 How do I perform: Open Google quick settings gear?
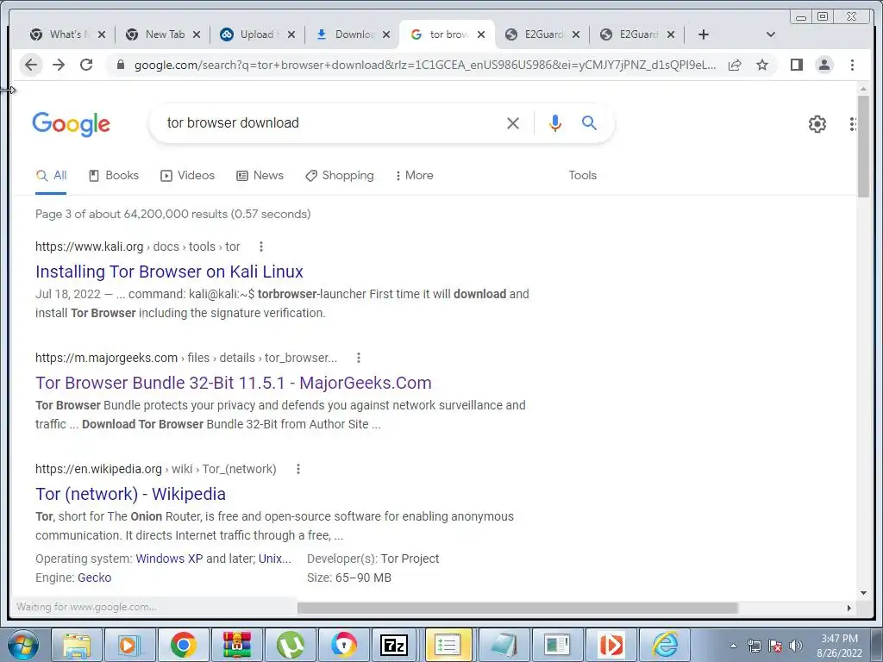click(x=817, y=124)
